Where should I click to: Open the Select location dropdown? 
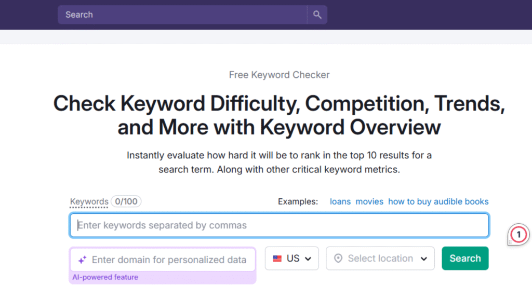click(x=380, y=259)
